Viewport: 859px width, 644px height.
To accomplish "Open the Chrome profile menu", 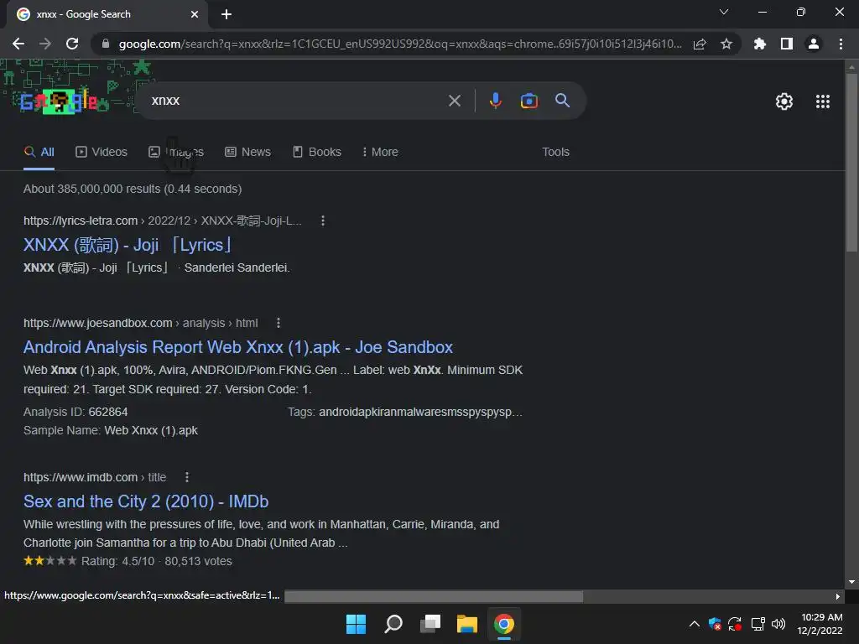I will [814, 44].
